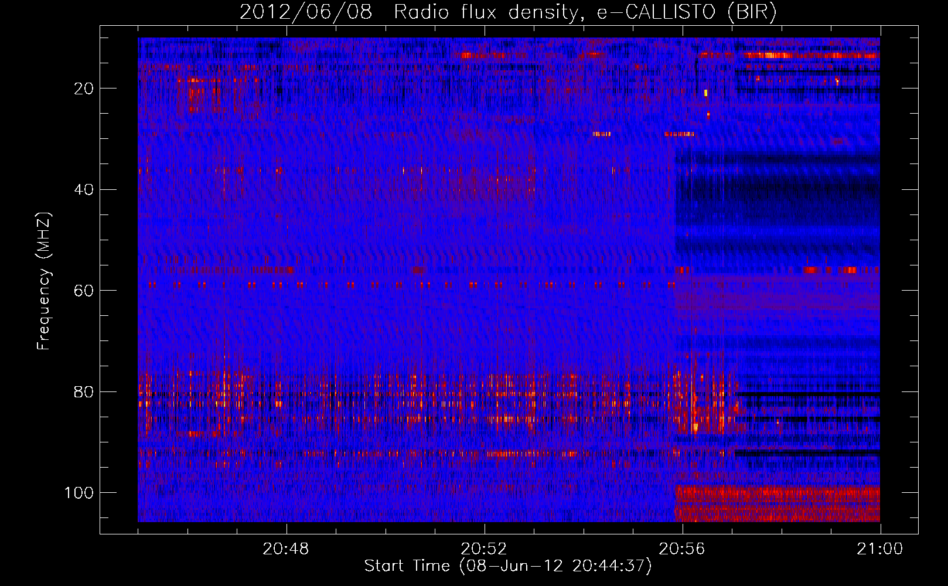Click the time tick label '20:52'
The image size is (948, 586).
[x=484, y=549]
